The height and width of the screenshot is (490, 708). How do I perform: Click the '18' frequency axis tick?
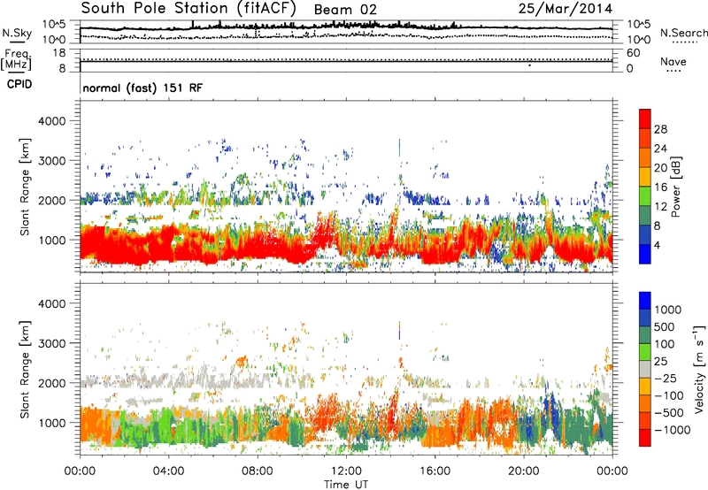tap(59, 53)
